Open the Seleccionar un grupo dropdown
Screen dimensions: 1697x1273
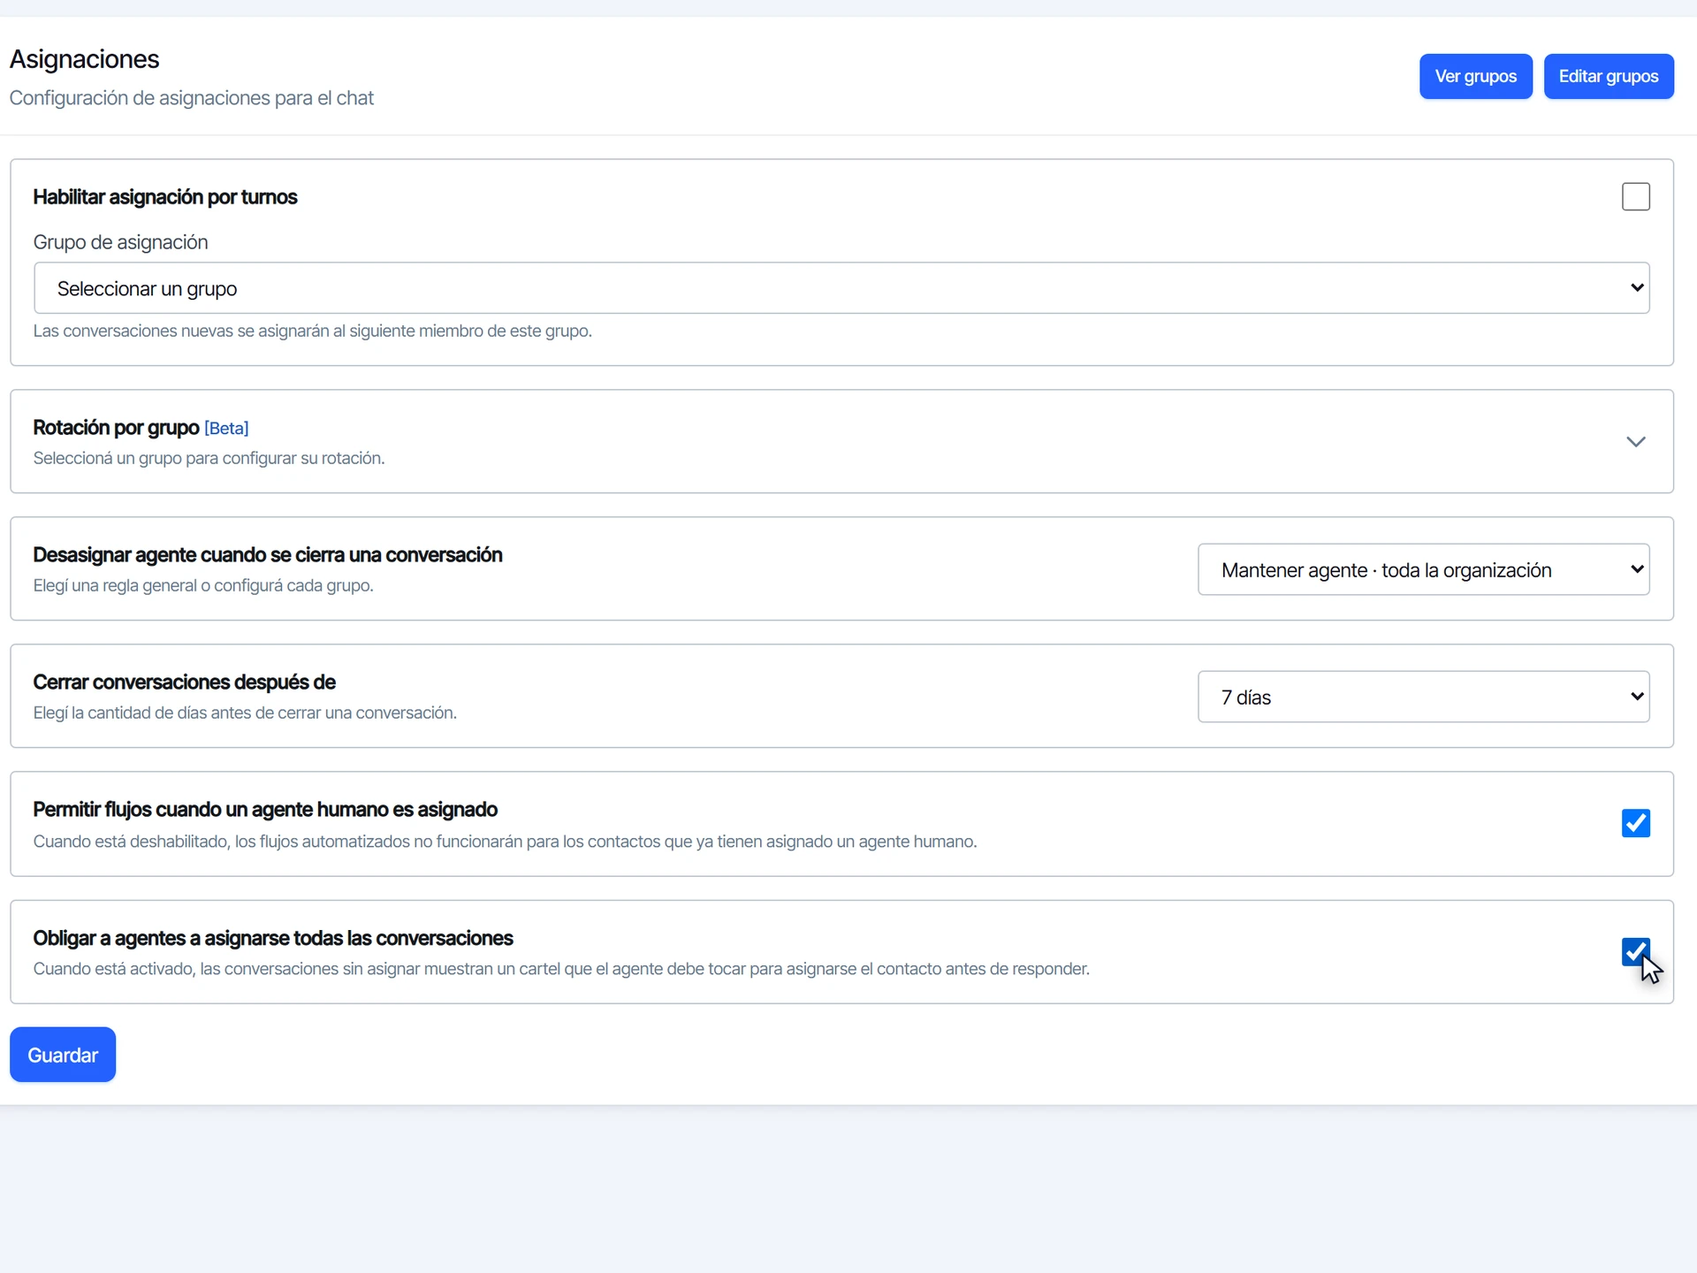841,288
